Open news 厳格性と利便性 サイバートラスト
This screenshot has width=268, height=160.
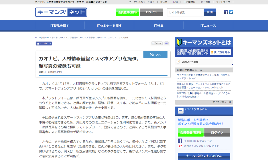pyautogui.click(x=203, y=86)
